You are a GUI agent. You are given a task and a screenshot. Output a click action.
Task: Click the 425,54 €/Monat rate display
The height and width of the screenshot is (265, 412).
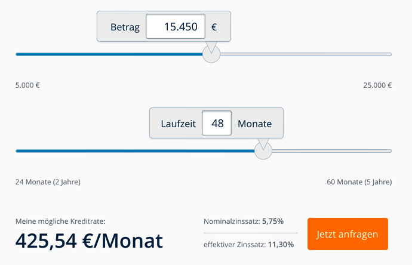[x=90, y=241]
